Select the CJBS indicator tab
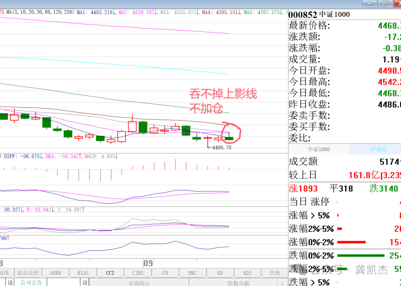 pyautogui.click(x=138, y=273)
